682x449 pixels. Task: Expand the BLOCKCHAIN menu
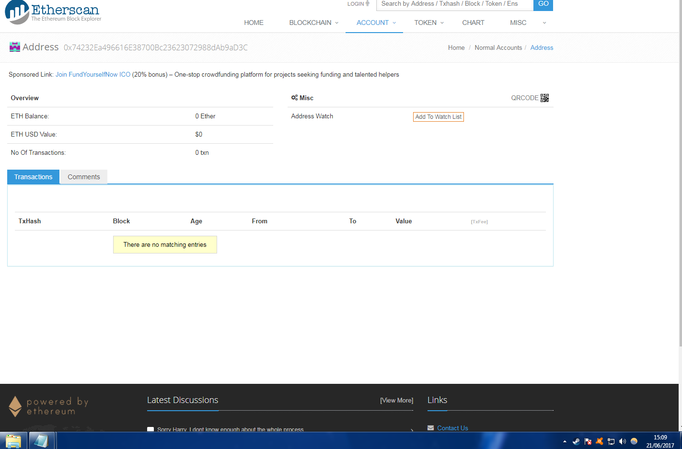[x=314, y=23]
